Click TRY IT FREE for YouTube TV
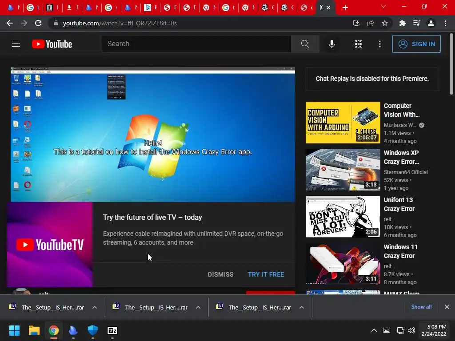Viewport: 455px width, 341px height. [266, 274]
